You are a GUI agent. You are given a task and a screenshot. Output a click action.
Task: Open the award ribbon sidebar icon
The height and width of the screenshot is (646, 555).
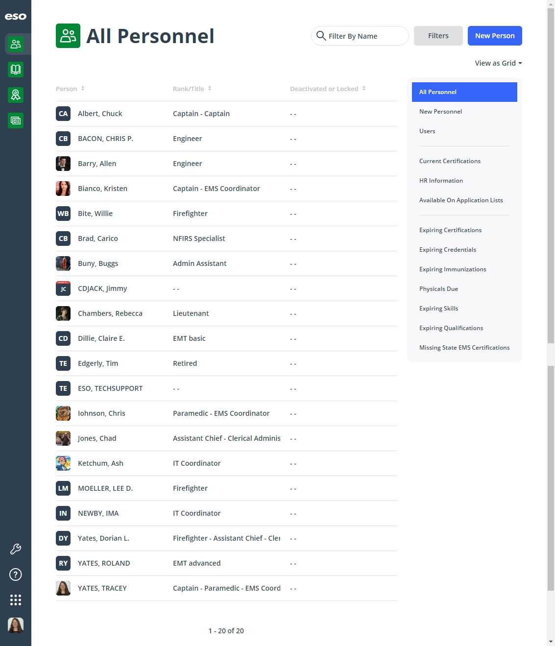point(16,95)
